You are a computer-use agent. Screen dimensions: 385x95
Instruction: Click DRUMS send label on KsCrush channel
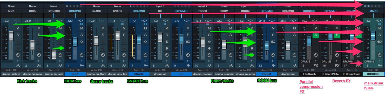[305, 61]
